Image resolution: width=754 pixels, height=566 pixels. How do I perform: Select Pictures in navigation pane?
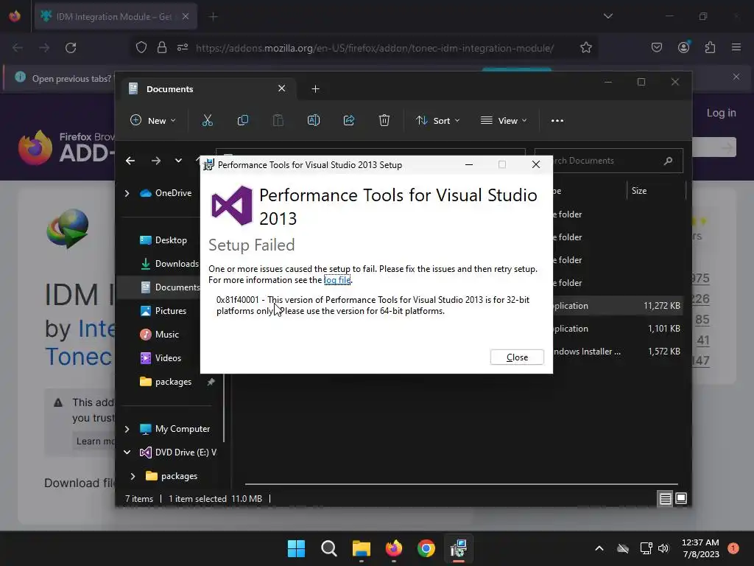[x=163, y=311]
